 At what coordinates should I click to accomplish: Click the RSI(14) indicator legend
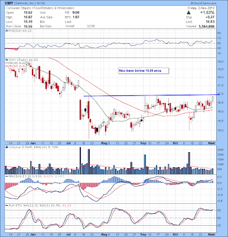pos(19,31)
